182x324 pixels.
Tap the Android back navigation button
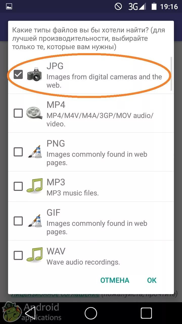(30, 313)
